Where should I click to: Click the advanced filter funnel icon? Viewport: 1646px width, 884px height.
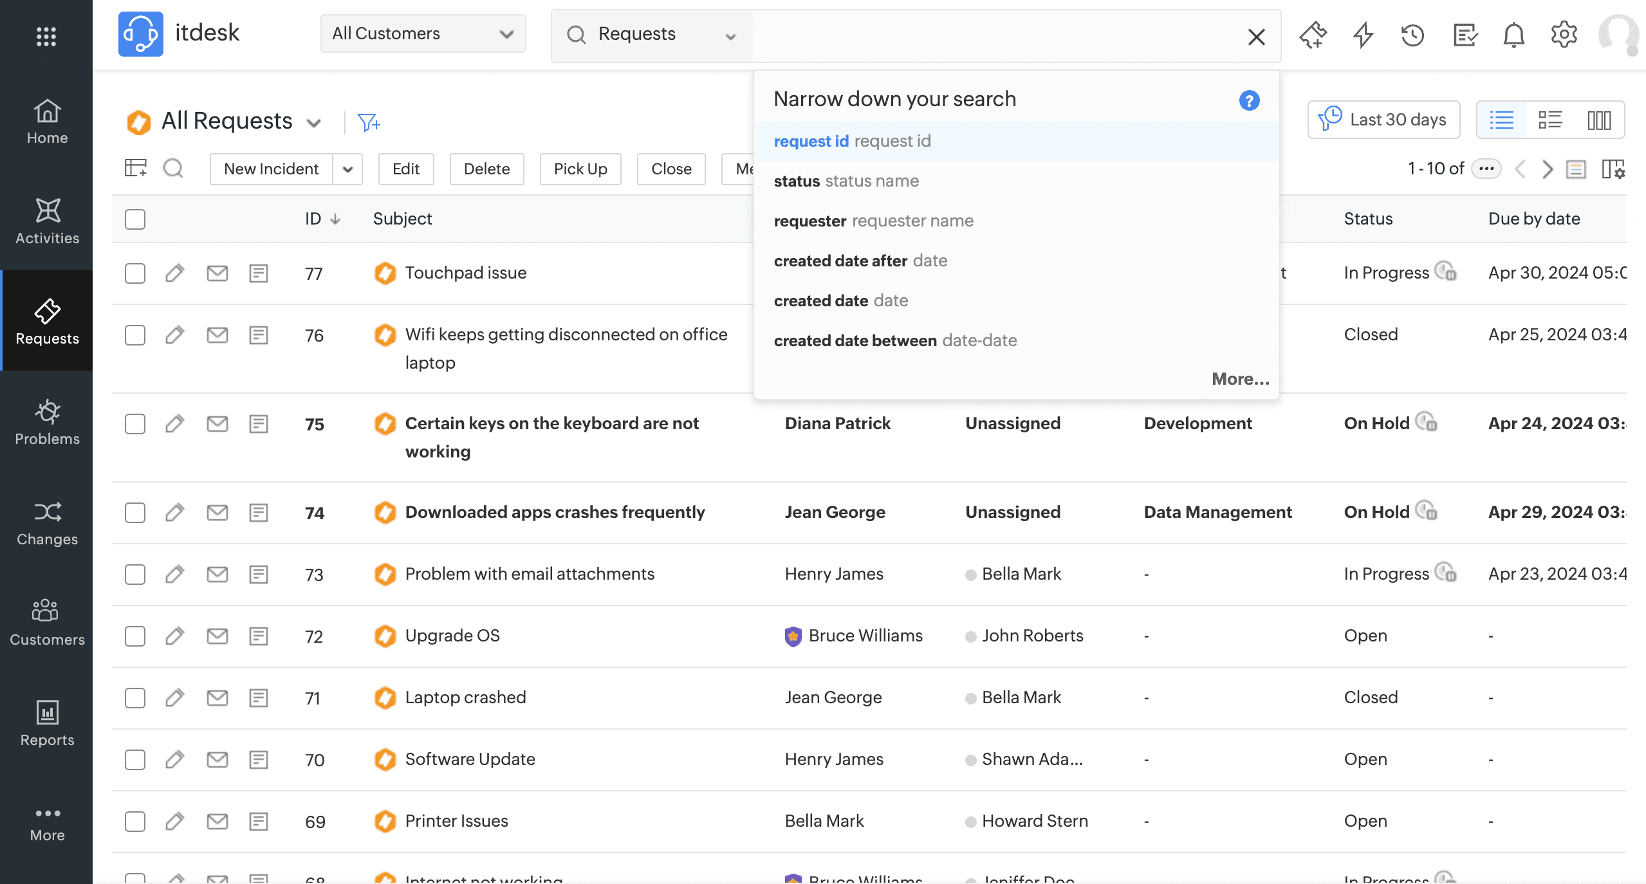[369, 122]
